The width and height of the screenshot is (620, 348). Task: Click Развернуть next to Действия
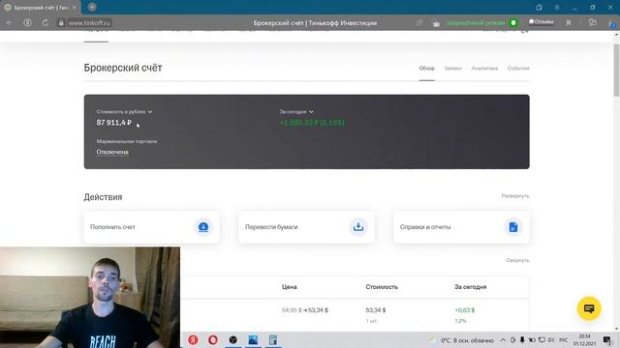(x=515, y=196)
